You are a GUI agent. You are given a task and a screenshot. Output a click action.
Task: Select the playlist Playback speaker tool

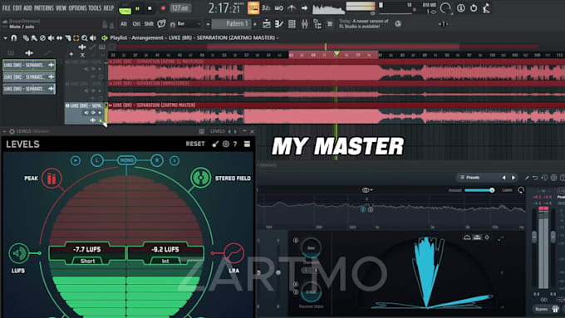[x=93, y=38]
